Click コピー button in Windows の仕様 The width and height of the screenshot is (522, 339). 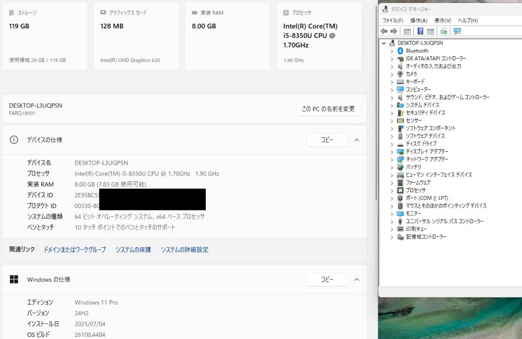(x=327, y=279)
